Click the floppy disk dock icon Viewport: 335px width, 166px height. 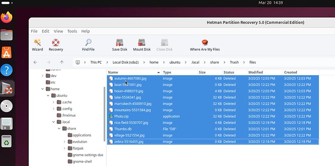point(6,124)
